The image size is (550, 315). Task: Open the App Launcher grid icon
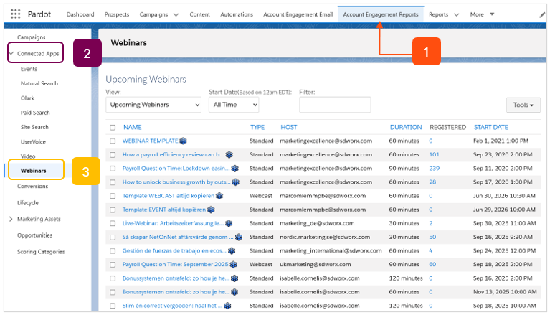click(16, 14)
